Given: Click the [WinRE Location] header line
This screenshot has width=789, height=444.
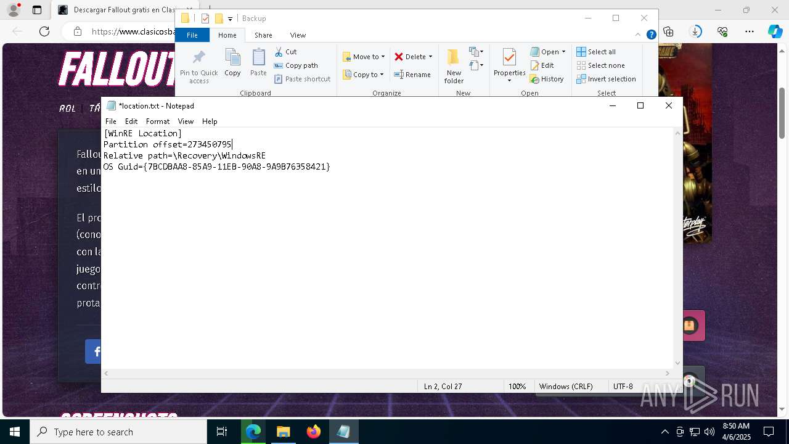Looking at the screenshot, I should click(x=142, y=133).
